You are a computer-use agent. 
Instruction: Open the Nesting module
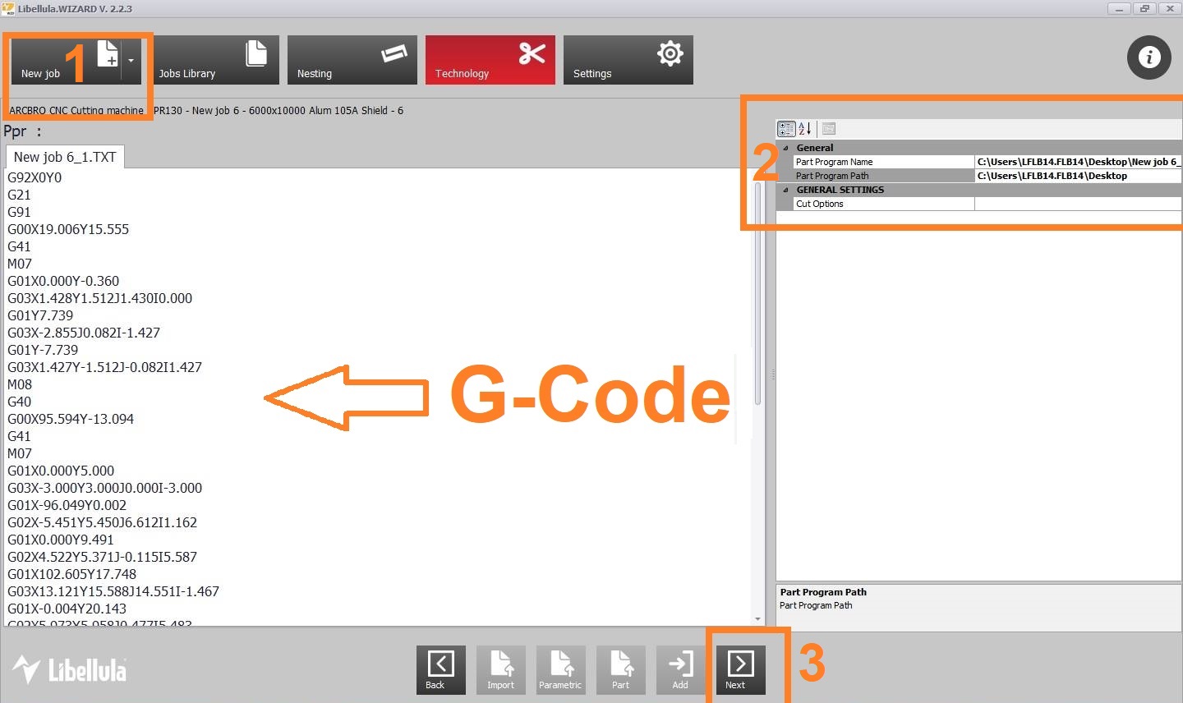pyautogui.click(x=352, y=60)
